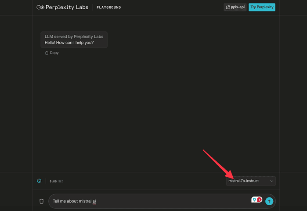Image resolution: width=307 pixels, height=211 pixels.
Task: Clear the chat with the trash icon
Action: [x=41, y=201]
